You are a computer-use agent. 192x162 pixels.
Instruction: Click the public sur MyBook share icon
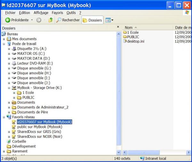coord(14,127)
